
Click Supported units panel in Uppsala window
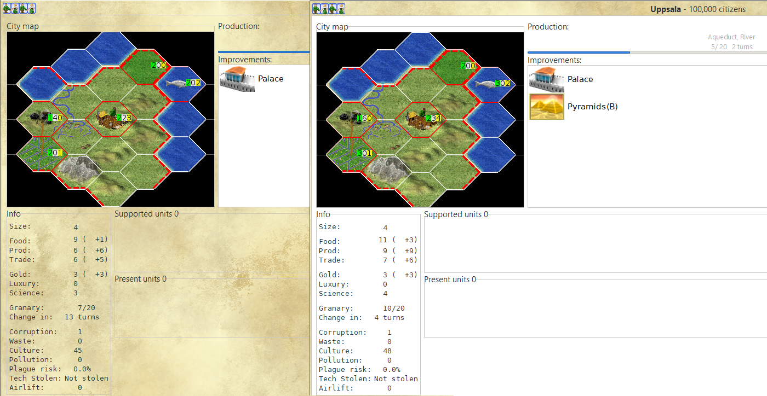tap(596, 243)
